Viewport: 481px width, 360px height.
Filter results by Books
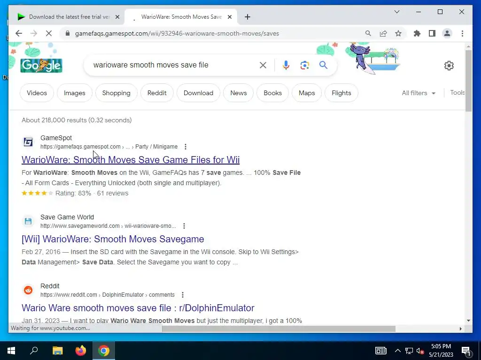pos(273,93)
